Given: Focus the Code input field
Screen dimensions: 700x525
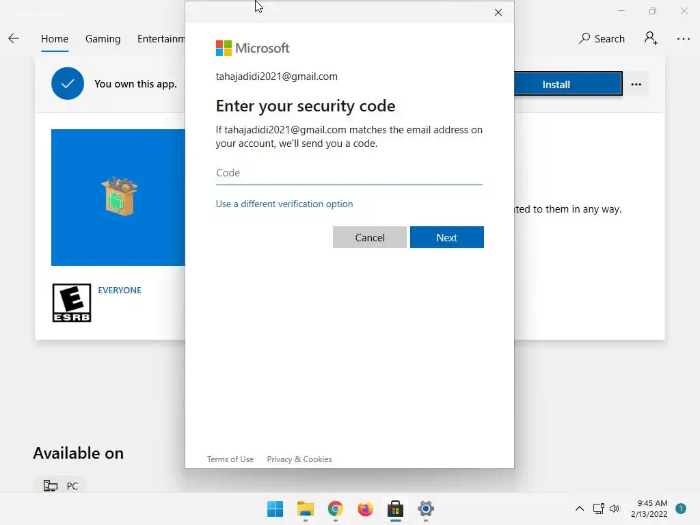Looking at the screenshot, I should click(x=349, y=173).
